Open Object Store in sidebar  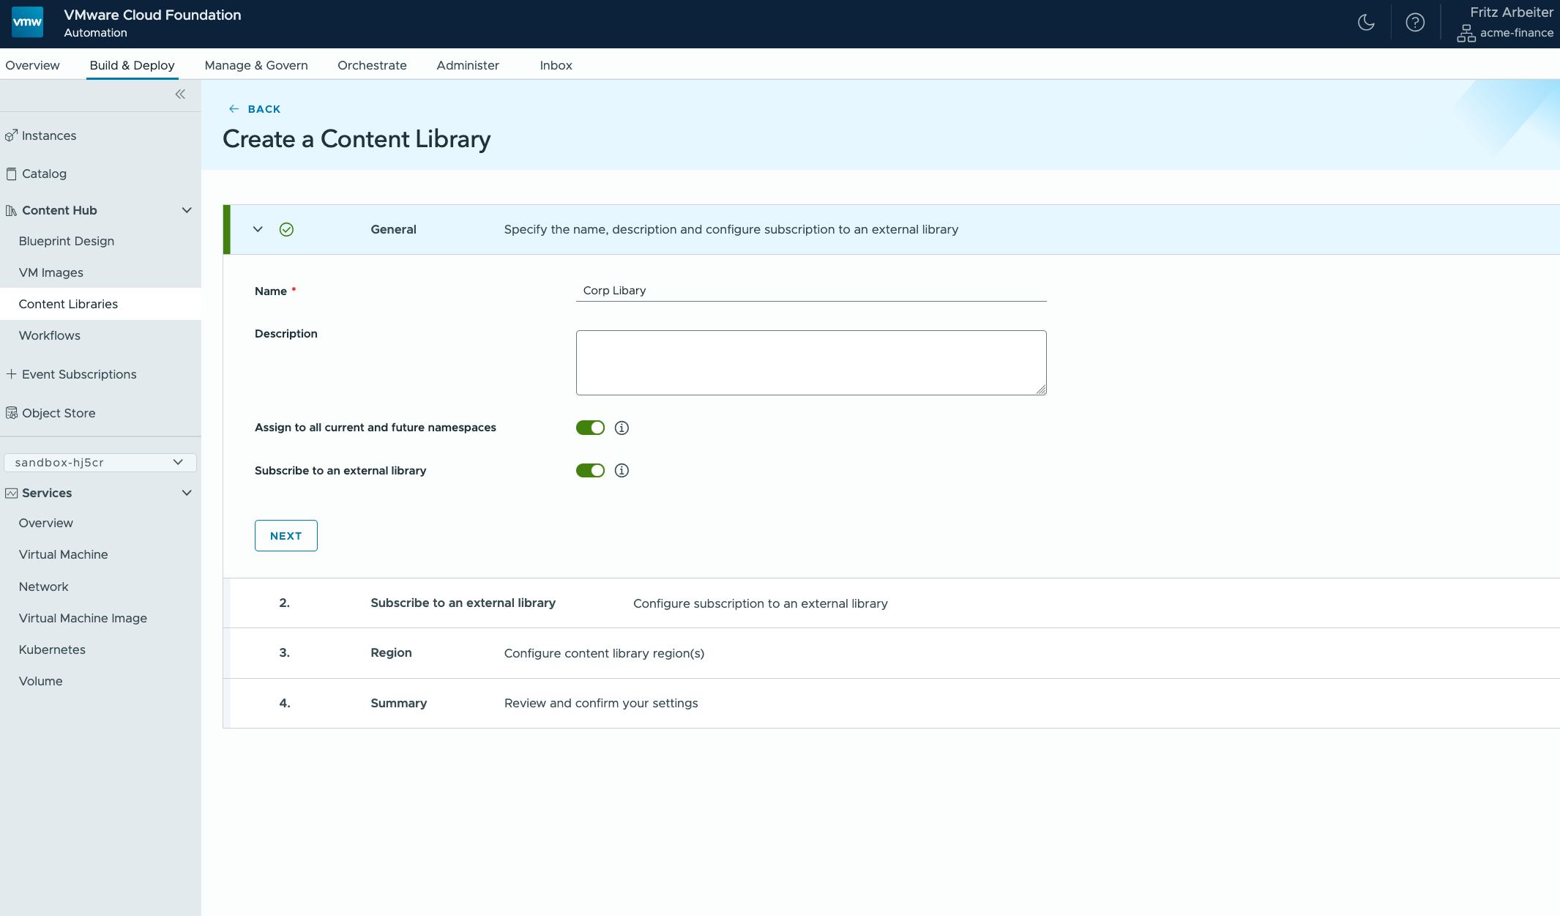pos(59,413)
